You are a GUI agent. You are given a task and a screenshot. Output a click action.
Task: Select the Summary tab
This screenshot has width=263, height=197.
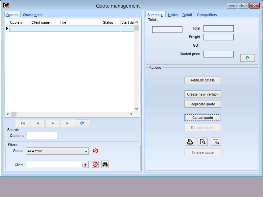(x=155, y=15)
